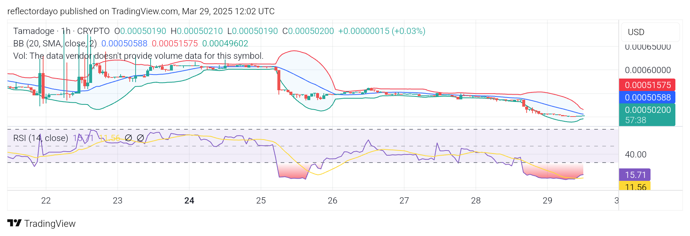The image size is (690, 236).
Task: Click date label 22 on time axis
Action: click(46, 201)
